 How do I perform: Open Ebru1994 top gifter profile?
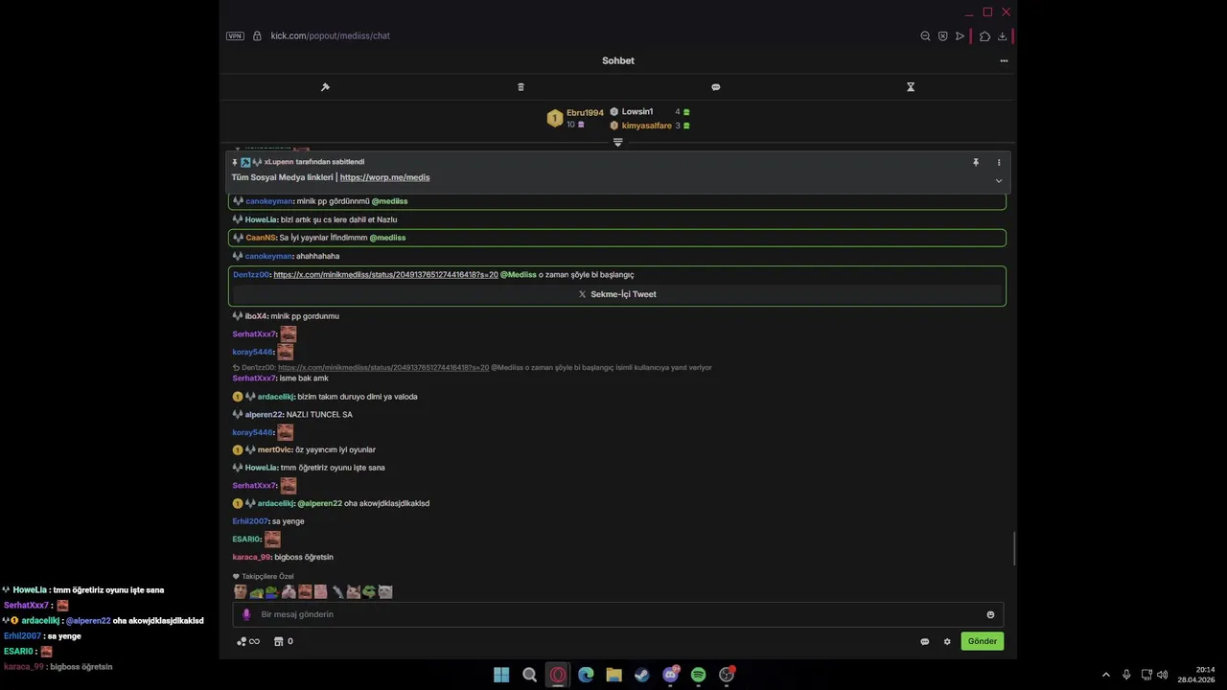tap(585, 113)
